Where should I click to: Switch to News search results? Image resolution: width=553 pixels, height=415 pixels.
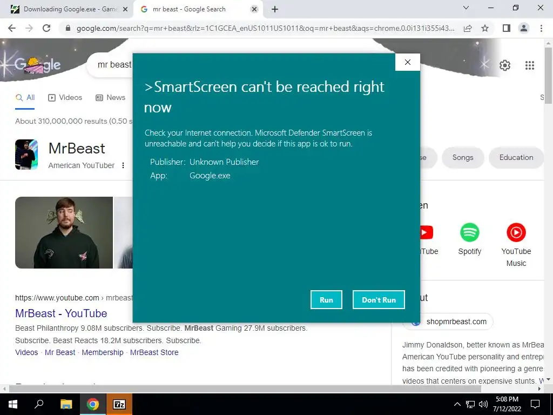[x=110, y=98]
